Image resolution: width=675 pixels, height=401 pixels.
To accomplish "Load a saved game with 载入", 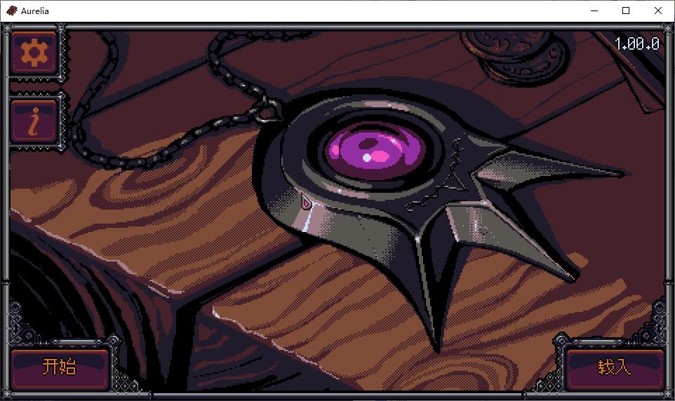I will [614, 367].
